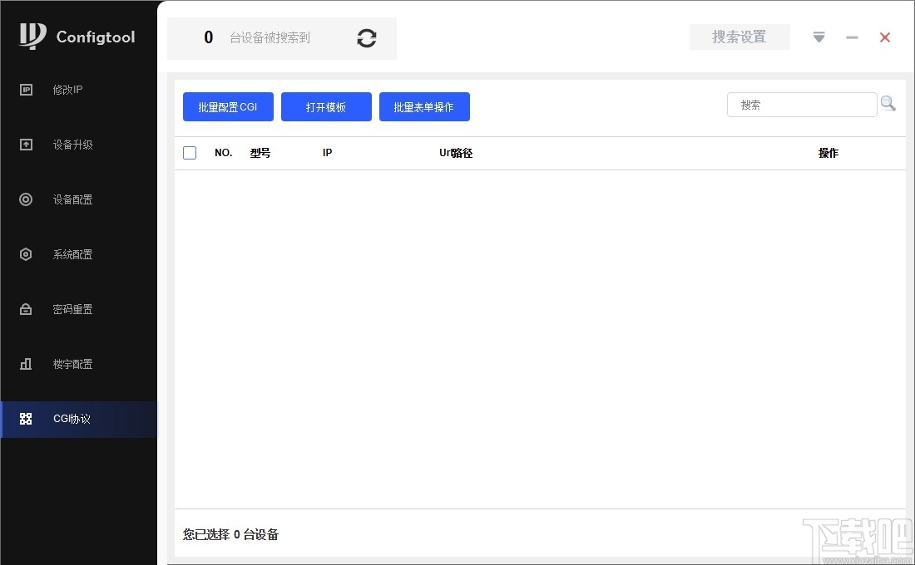Screen dimensions: 915x565
Task: Open the 设备升级 panel icon
Action: [25, 145]
